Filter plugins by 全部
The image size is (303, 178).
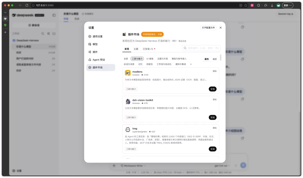(126, 59)
